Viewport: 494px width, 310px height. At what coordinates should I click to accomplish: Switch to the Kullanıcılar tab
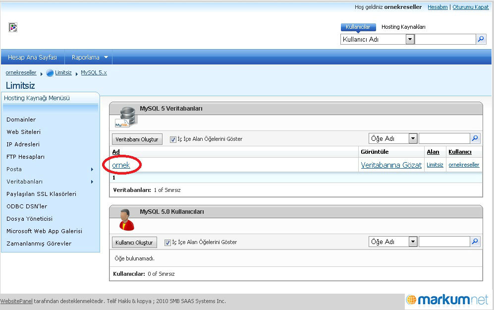pyautogui.click(x=358, y=27)
